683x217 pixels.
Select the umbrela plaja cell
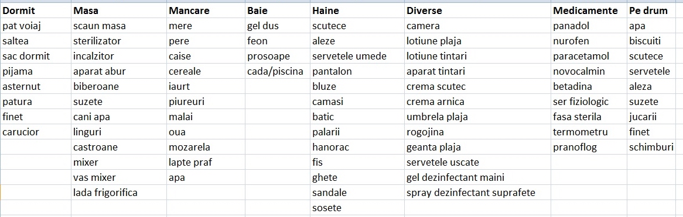point(477,117)
